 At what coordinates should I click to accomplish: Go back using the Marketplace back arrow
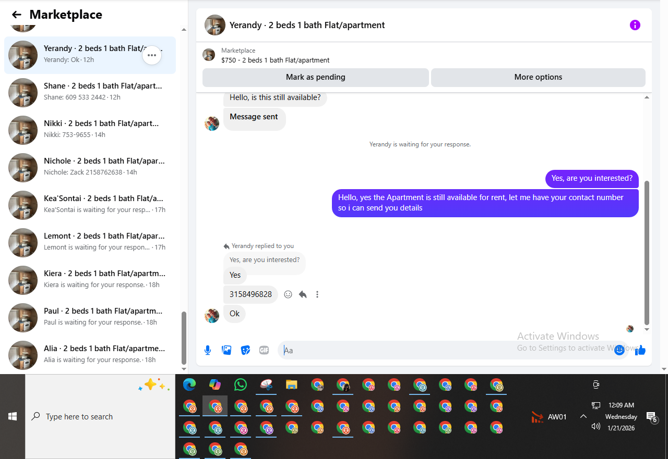(16, 15)
